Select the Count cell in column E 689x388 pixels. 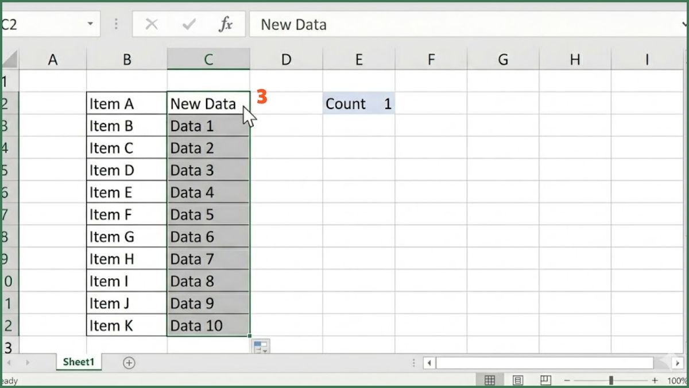coord(346,104)
